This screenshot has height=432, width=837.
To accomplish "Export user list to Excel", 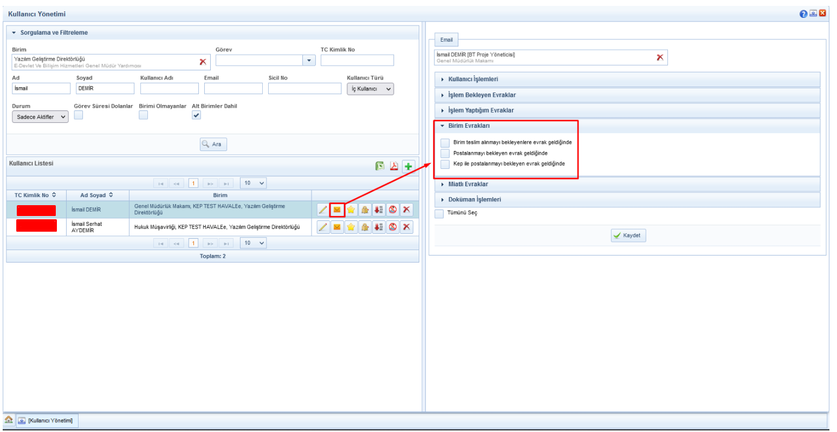I will coord(380,166).
